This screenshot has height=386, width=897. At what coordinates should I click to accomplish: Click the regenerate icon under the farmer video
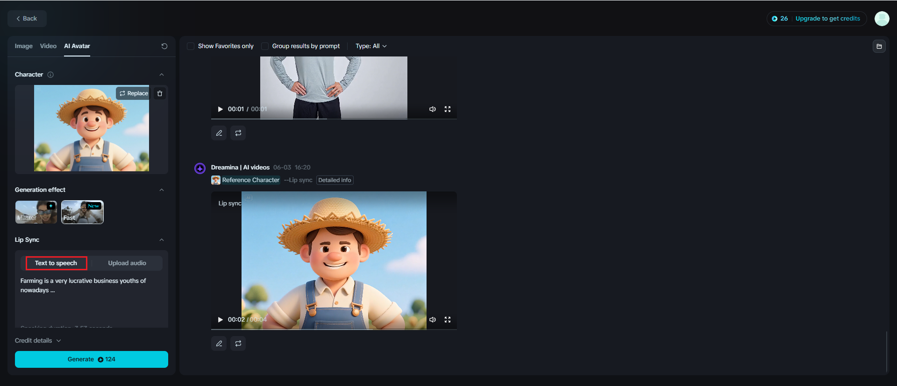tap(238, 344)
